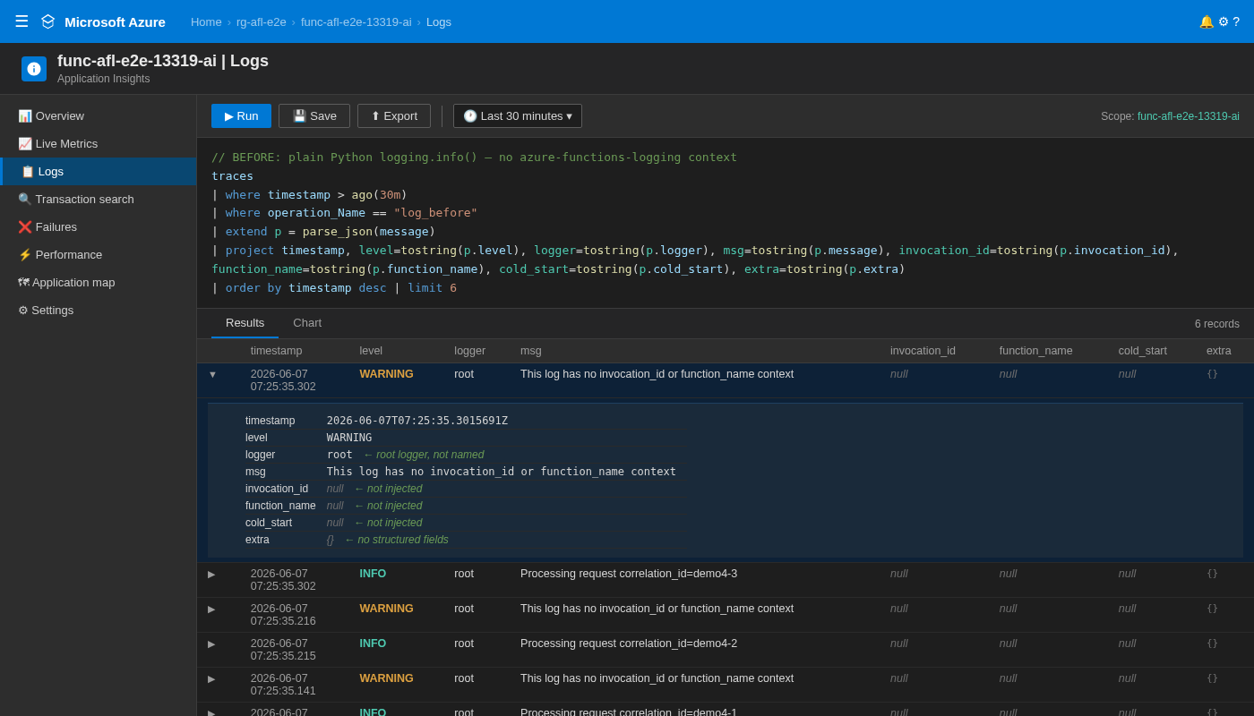Click the detail timestamp value 2026-06-07T07:25:35.3015691Z

[x=417, y=421]
